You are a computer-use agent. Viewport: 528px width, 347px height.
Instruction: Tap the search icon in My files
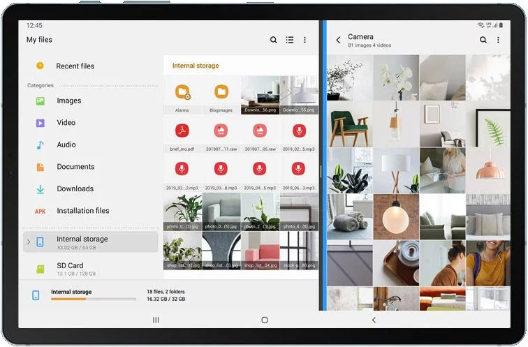tap(274, 40)
